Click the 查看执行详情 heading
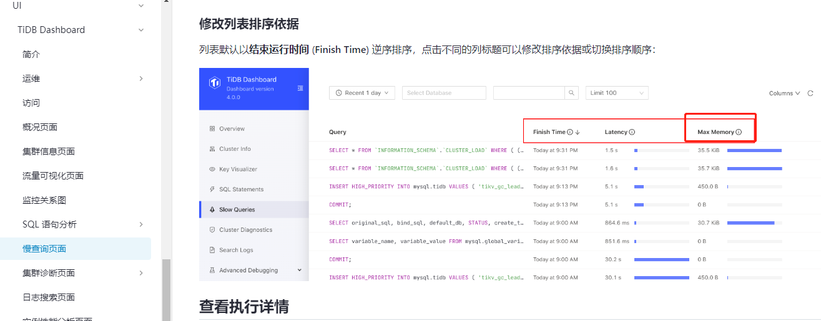 pos(244,307)
